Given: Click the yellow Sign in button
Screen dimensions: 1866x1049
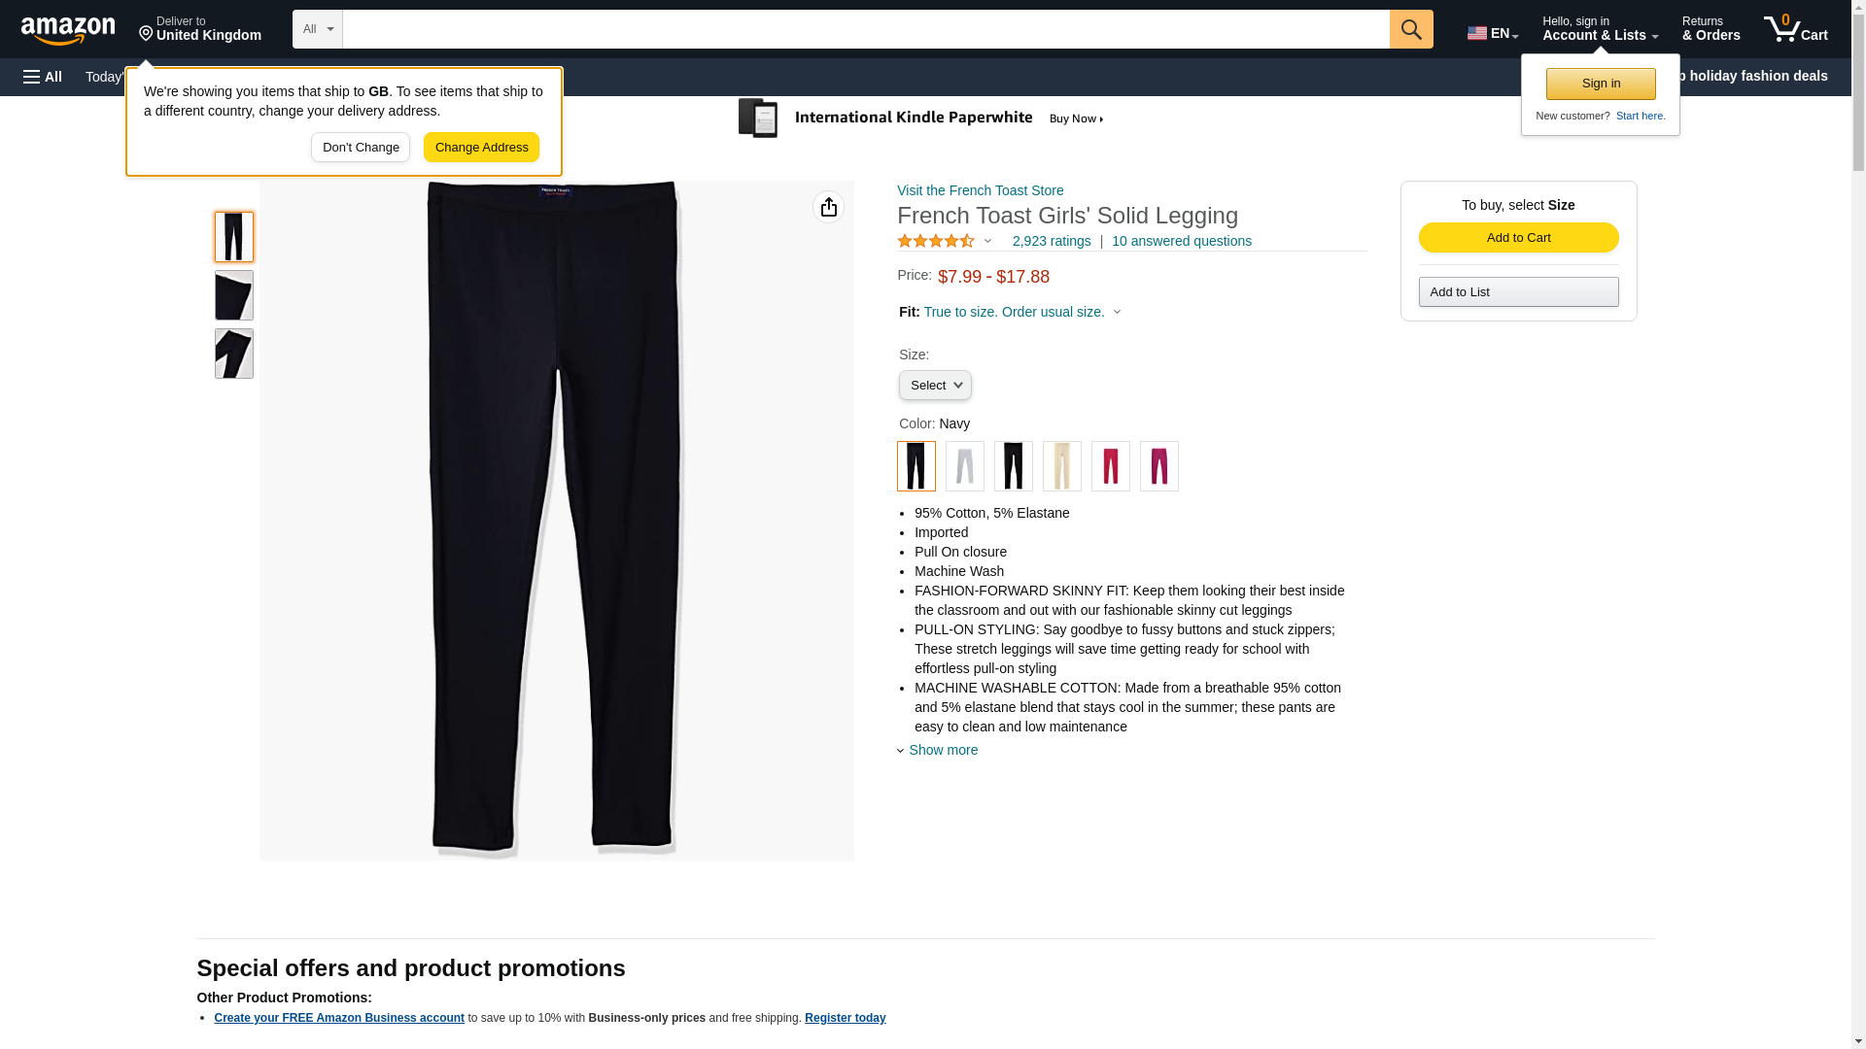Looking at the screenshot, I should pos(1601,84).
